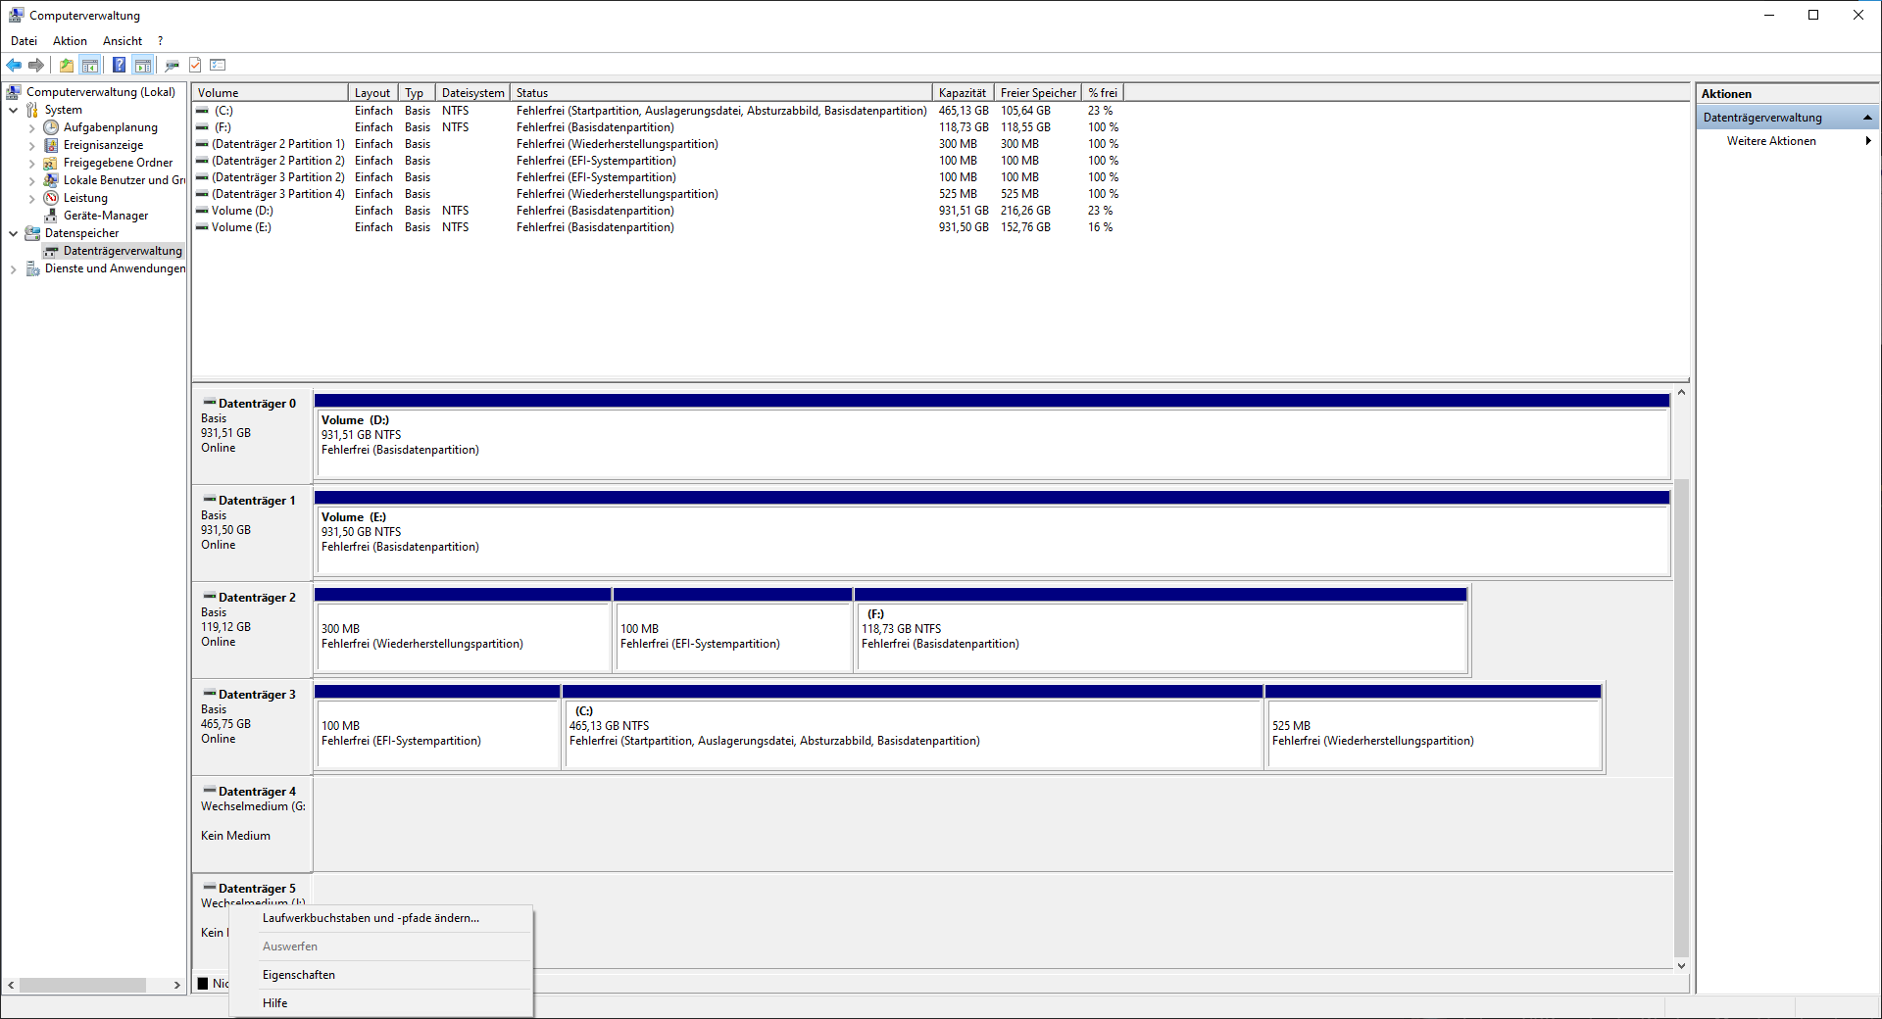
Task: Sort by the Kapazität column header
Action: click(x=964, y=93)
